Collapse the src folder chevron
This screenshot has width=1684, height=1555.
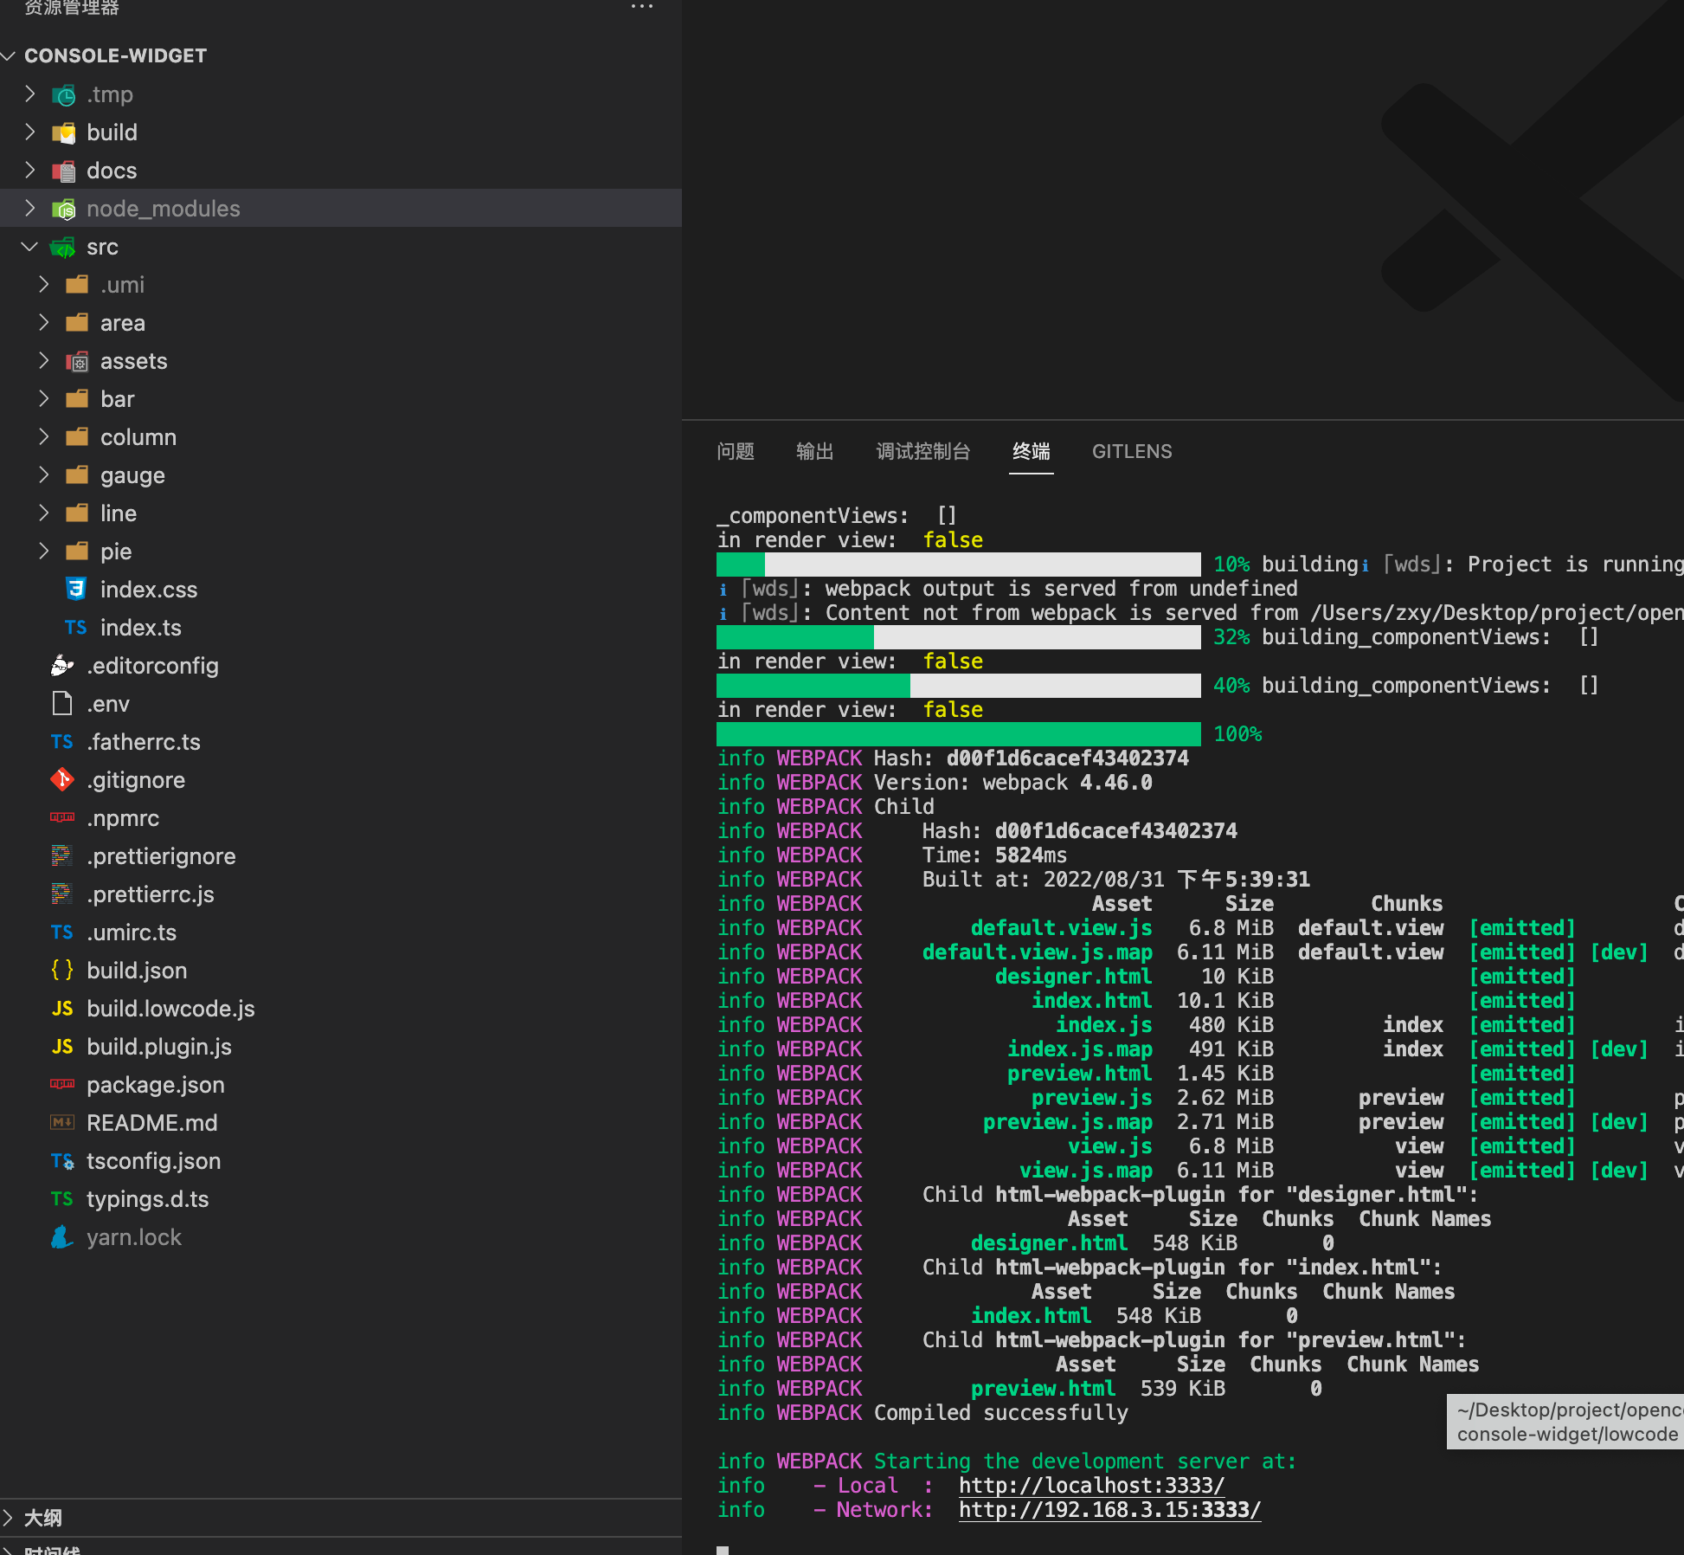[30, 247]
